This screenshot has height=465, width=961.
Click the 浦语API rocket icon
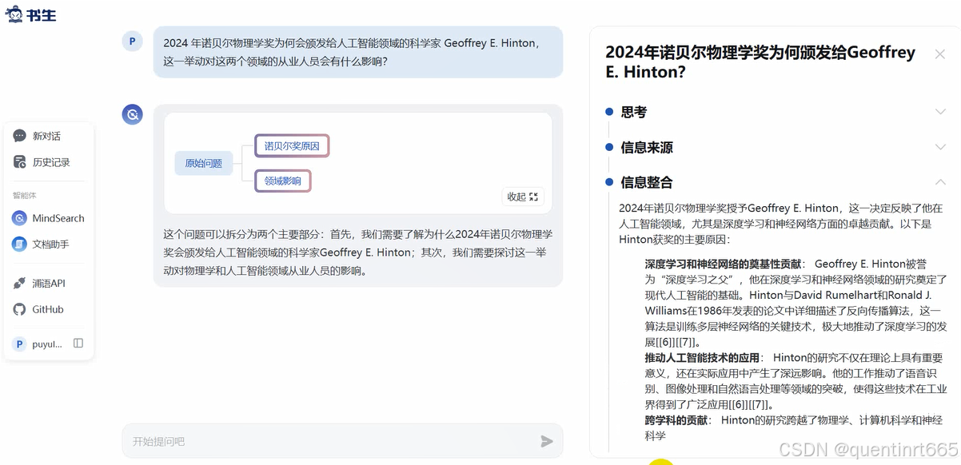(x=20, y=284)
